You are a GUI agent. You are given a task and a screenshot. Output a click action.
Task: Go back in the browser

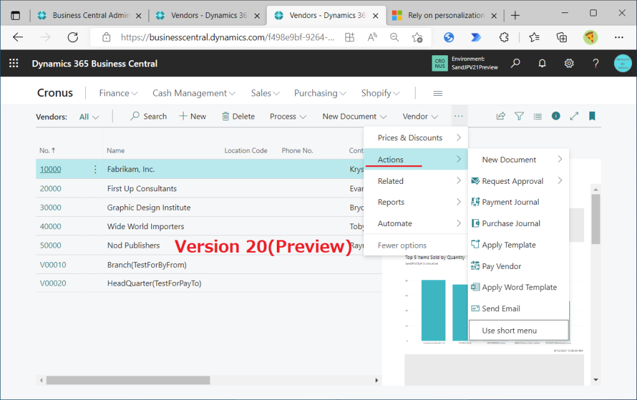18,37
